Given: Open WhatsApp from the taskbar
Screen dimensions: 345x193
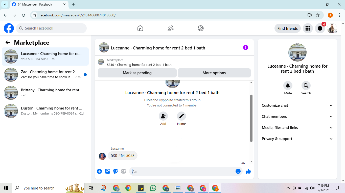Looking at the screenshot, I should tap(153, 188).
